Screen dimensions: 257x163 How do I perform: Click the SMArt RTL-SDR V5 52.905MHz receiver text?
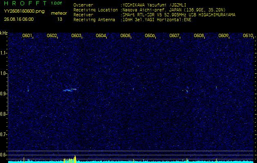(x=178, y=15)
